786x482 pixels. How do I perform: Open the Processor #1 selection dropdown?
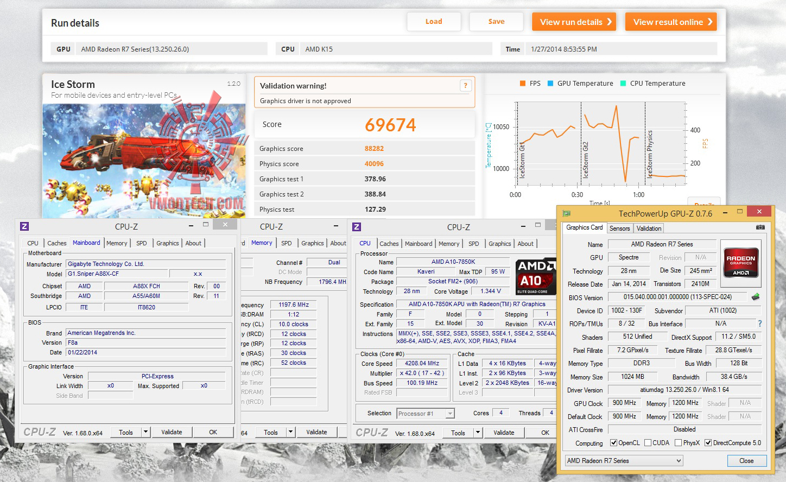[426, 414]
